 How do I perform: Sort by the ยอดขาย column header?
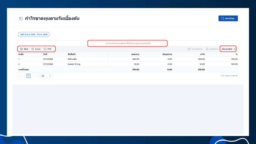tap(124, 54)
